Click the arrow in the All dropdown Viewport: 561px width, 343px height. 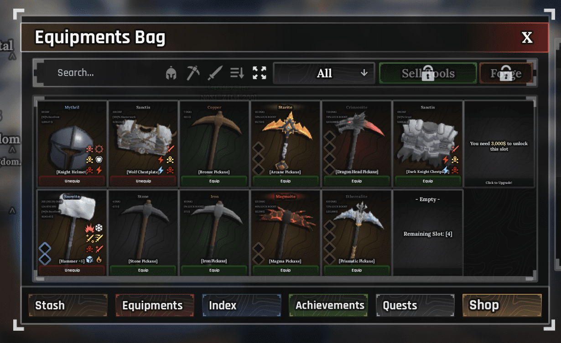(x=364, y=73)
